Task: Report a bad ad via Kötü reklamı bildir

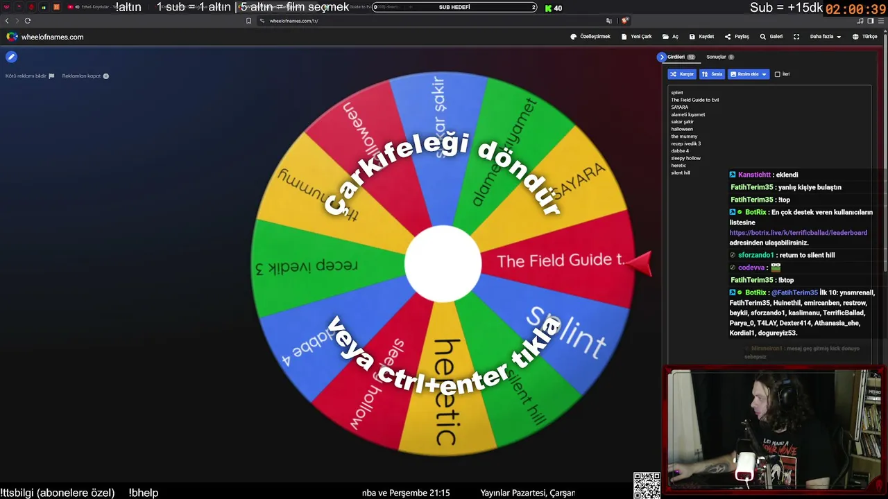Action: tap(30, 76)
